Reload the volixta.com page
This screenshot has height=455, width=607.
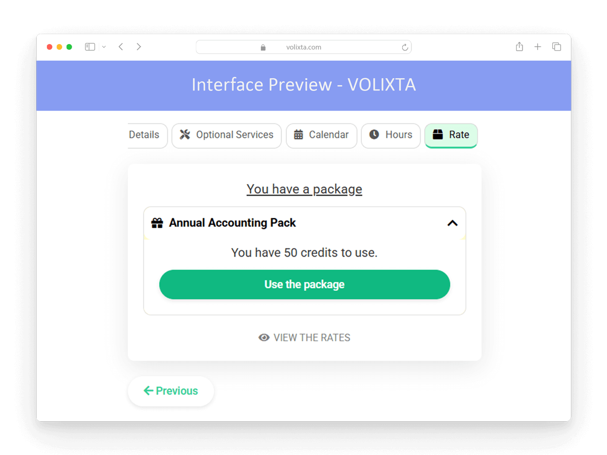pyautogui.click(x=405, y=47)
